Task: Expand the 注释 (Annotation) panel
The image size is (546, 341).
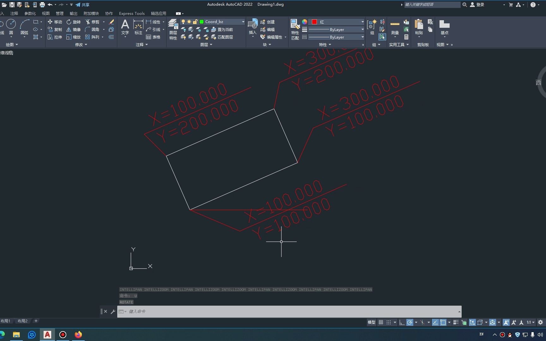Action: 142,45
